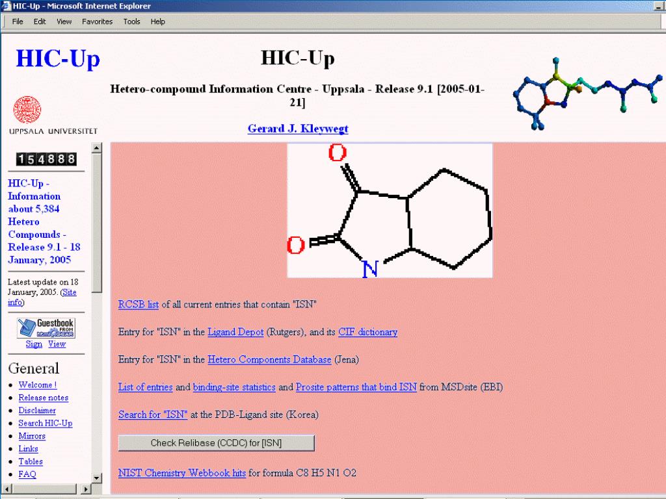The height and width of the screenshot is (499, 666).
Task: Click the black HIC-Up page title
Action: click(x=298, y=58)
